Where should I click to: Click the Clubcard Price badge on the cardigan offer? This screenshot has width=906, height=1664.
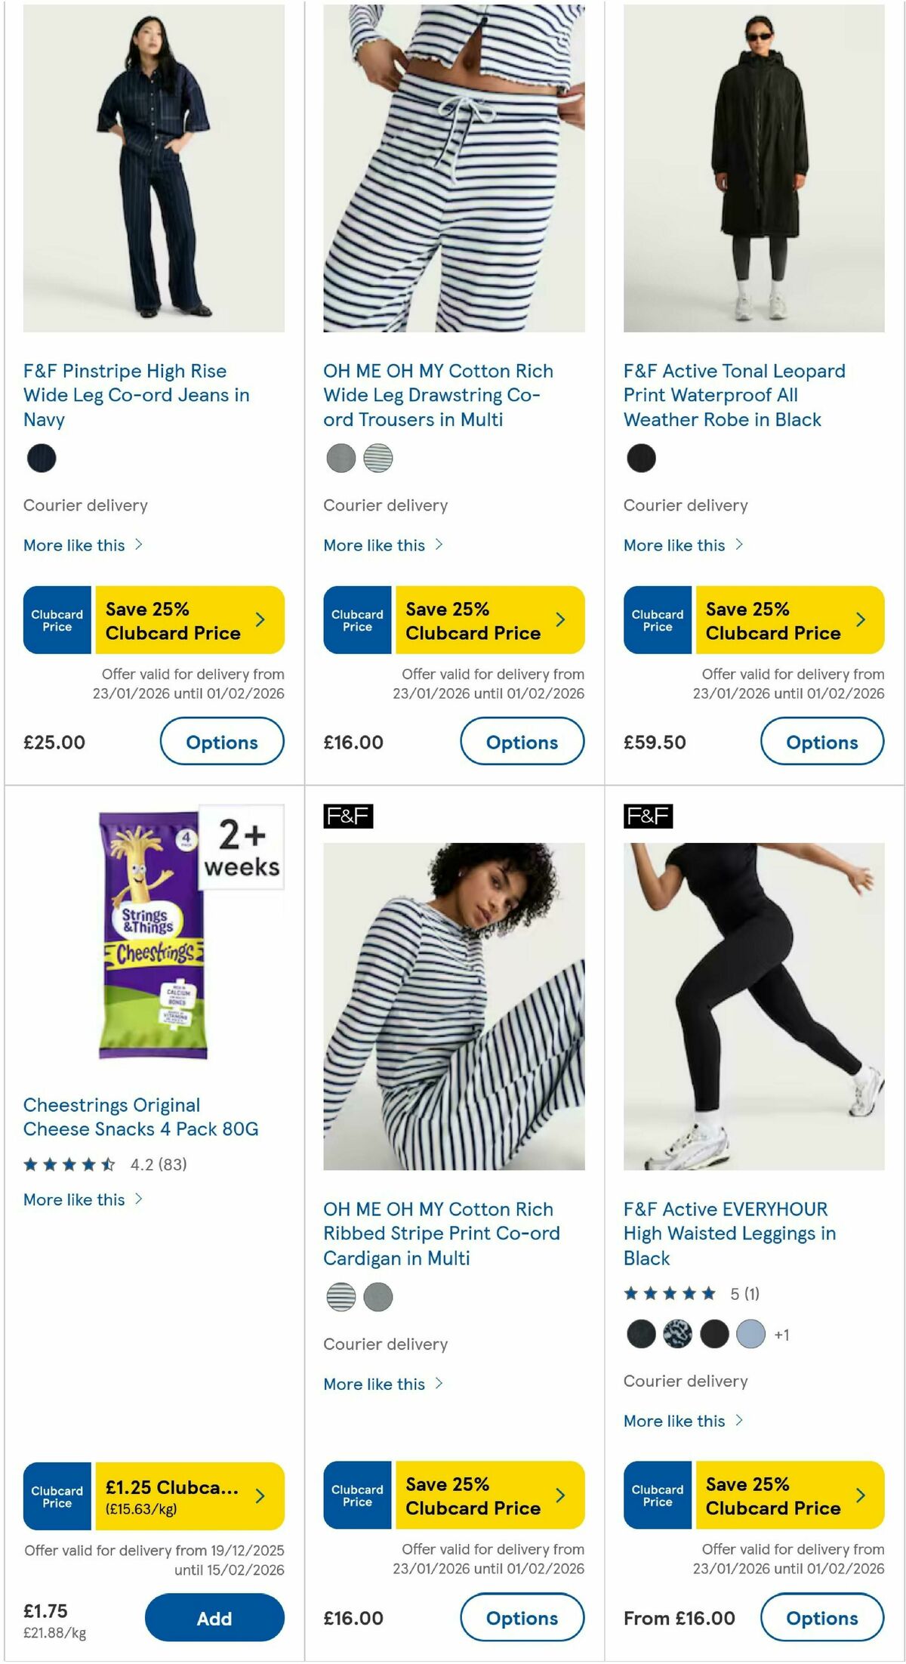click(x=356, y=1495)
